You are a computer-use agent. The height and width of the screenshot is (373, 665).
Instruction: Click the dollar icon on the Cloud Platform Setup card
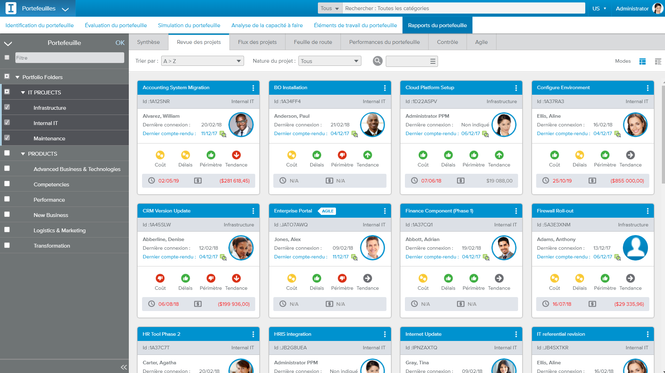tap(461, 181)
